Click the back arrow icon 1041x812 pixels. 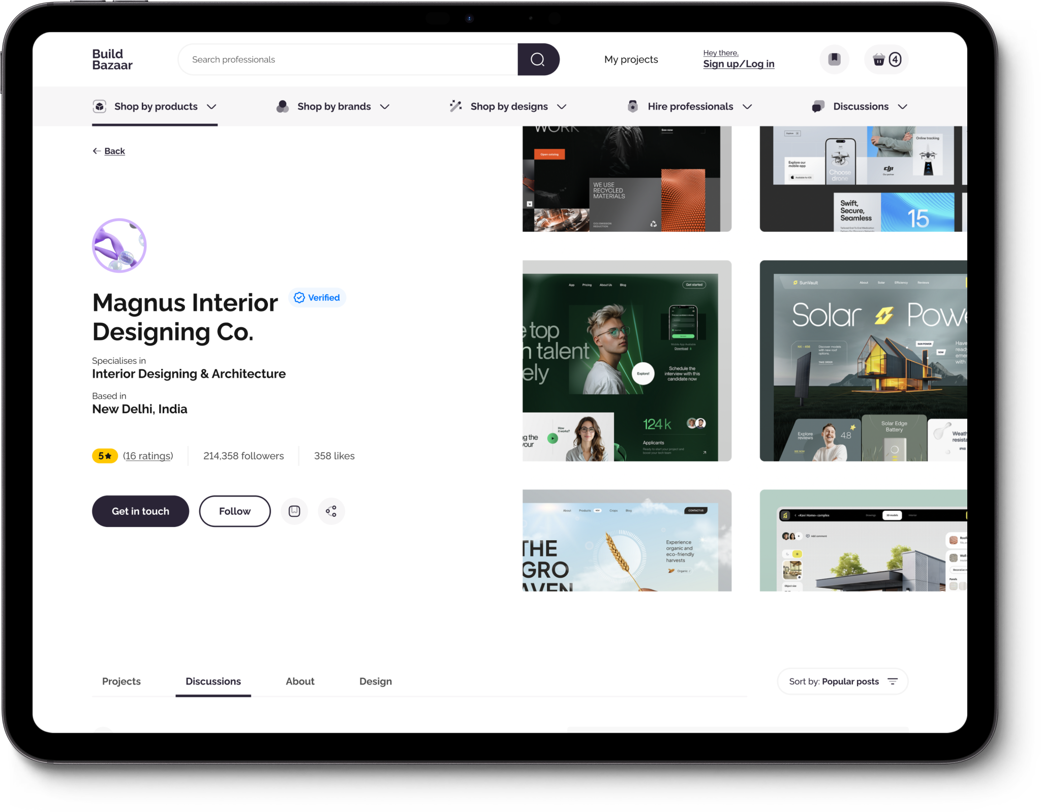97,151
